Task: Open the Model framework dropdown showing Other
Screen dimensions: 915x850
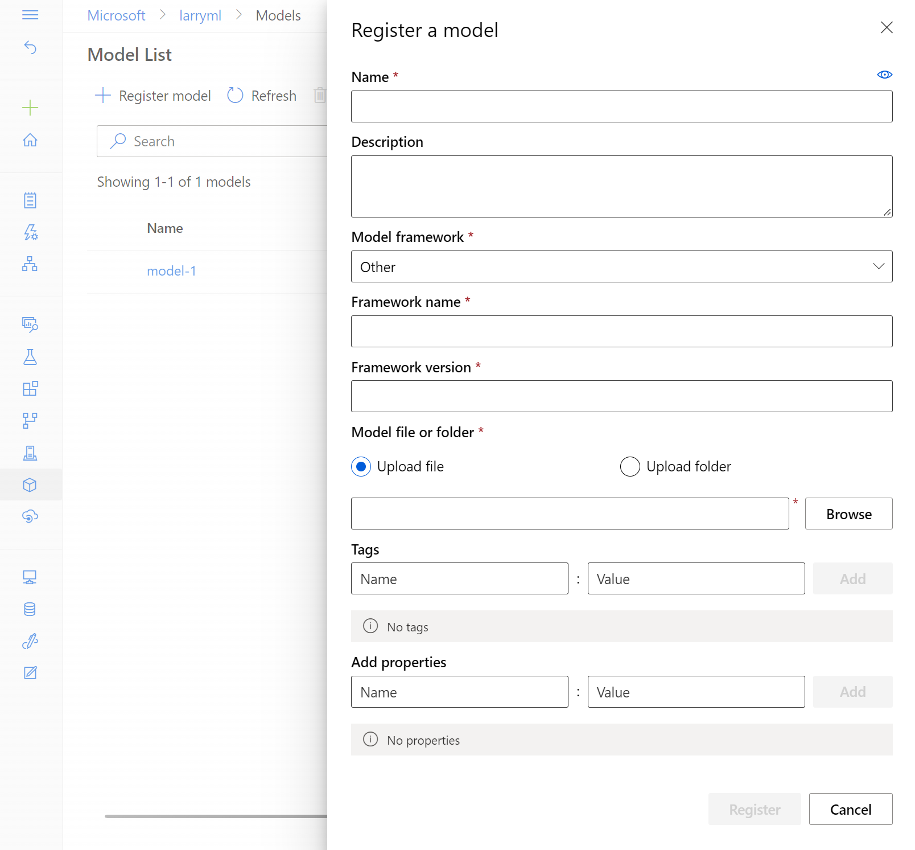Action: tap(621, 266)
